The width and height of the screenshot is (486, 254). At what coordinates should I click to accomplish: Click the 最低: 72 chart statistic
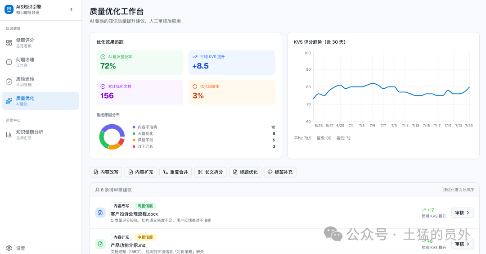[343, 138]
